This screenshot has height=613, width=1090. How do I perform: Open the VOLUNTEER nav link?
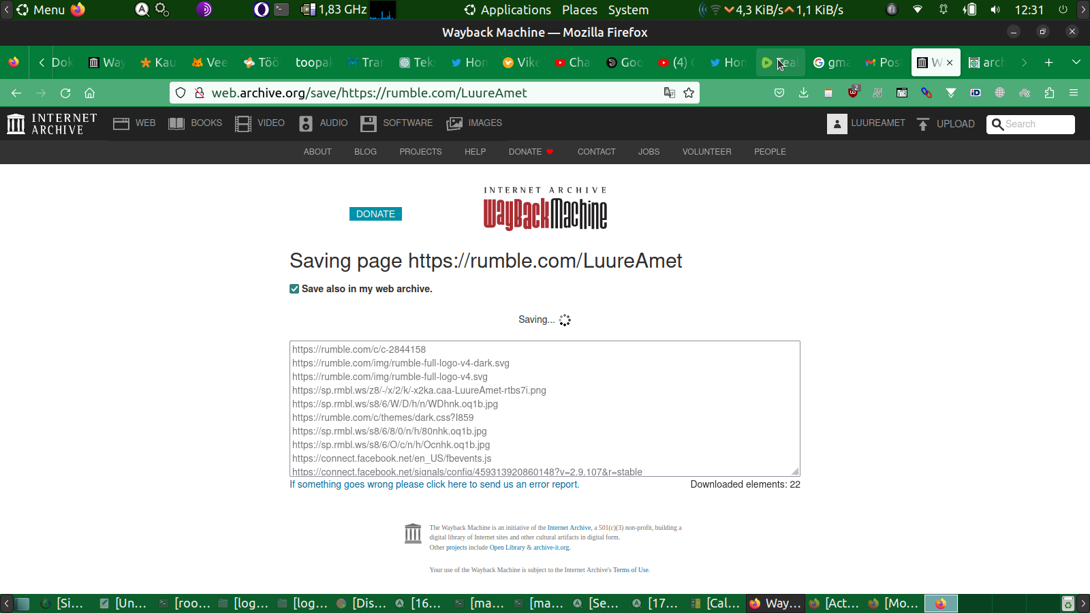coord(706,152)
